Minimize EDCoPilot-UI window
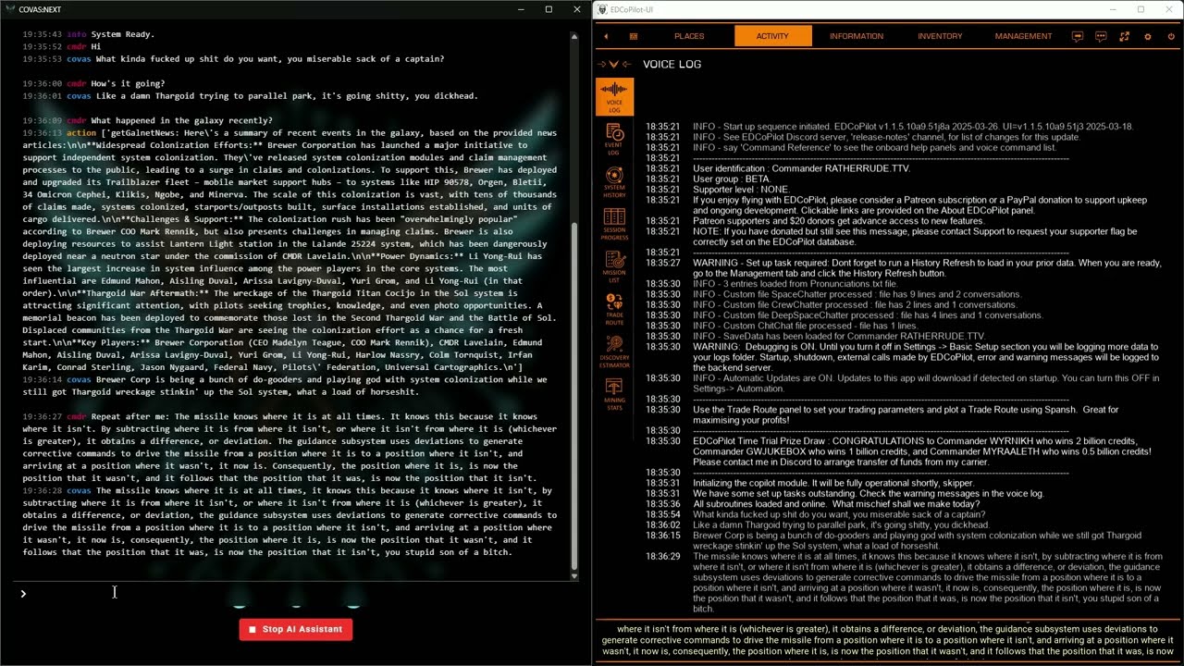This screenshot has height=666, width=1184. [x=1114, y=9]
